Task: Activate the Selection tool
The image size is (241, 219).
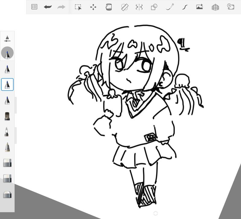Action: tap(78, 7)
